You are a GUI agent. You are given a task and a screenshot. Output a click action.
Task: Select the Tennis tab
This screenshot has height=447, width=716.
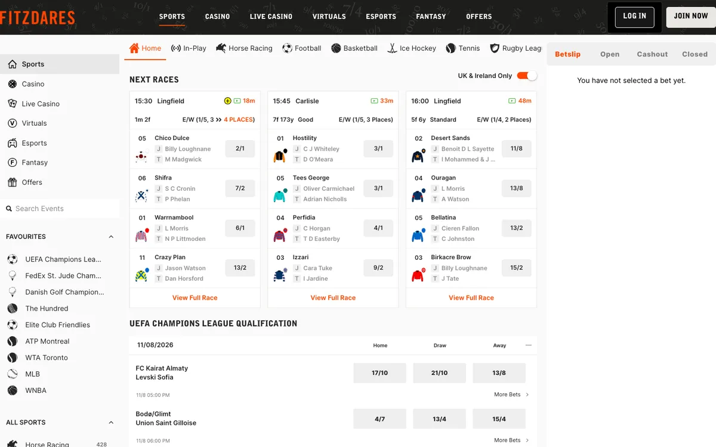pyautogui.click(x=463, y=48)
